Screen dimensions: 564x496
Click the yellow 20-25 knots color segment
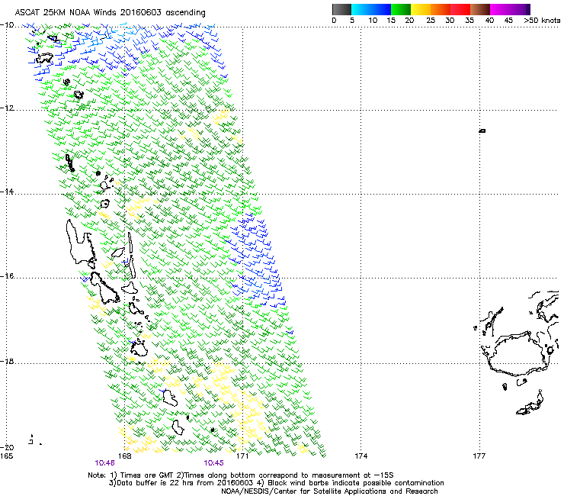(x=421, y=9)
